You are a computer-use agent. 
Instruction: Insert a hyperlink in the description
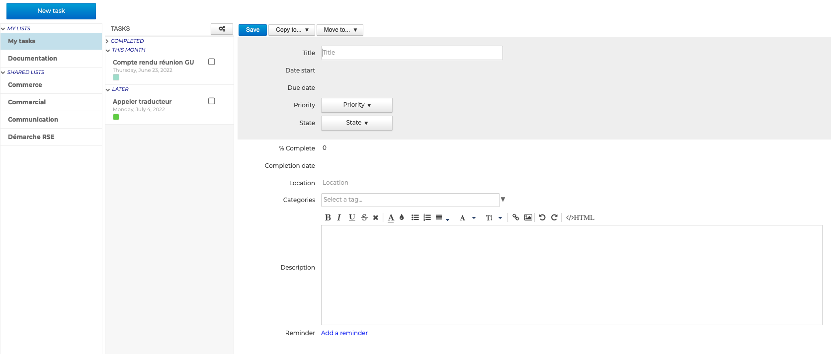tap(515, 217)
